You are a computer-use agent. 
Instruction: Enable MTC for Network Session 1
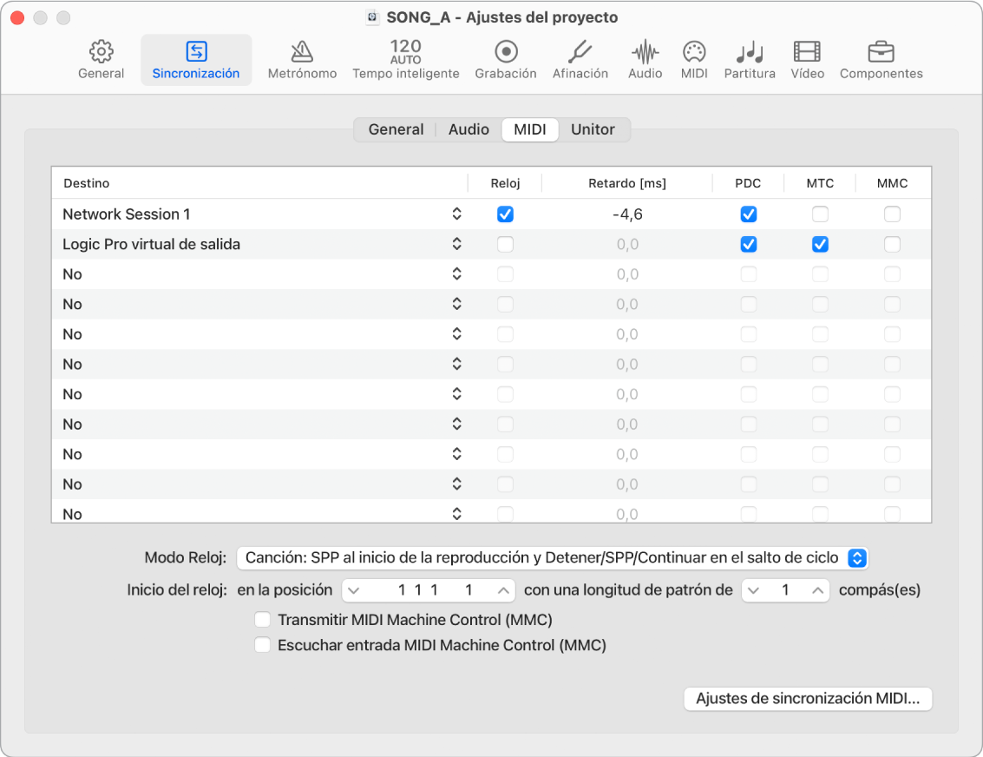pyautogui.click(x=820, y=214)
